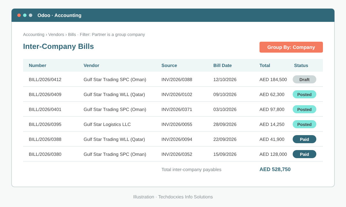Open bill BILL/2026/0388

[x=45, y=139]
